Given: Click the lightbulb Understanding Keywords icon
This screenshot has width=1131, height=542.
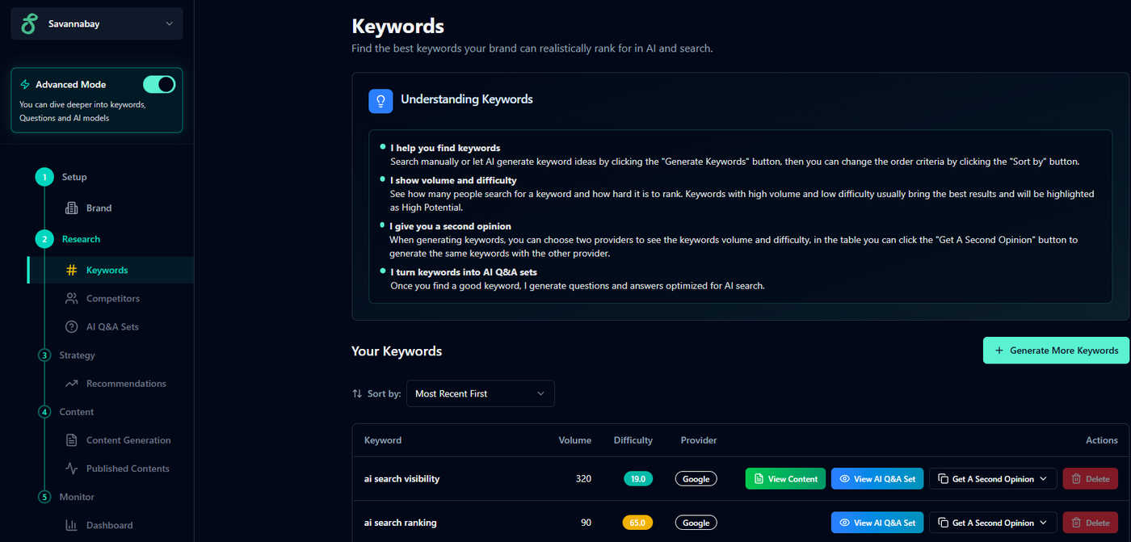Looking at the screenshot, I should pos(381,100).
